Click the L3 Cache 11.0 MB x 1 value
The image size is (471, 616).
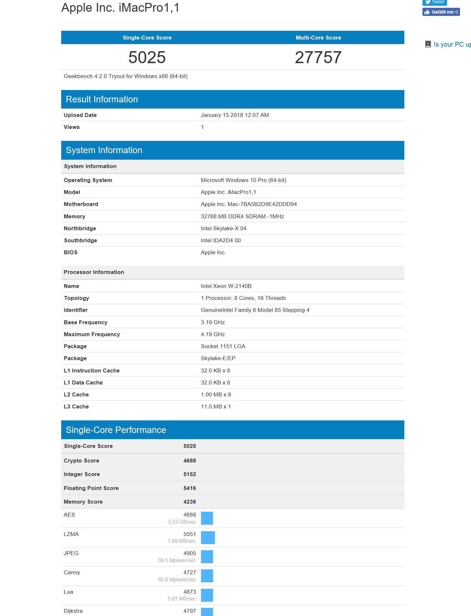[216, 406]
